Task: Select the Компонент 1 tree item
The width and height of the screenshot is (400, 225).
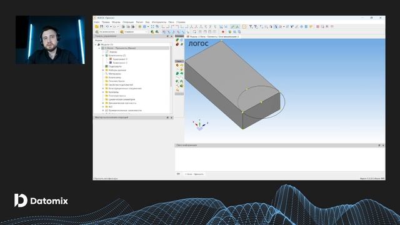Action: (x=120, y=62)
